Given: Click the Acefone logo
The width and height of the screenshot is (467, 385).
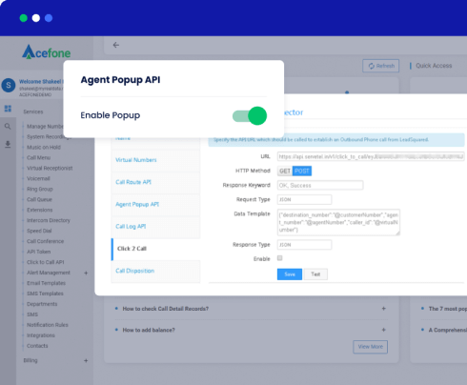Looking at the screenshot, I should 47,51.
